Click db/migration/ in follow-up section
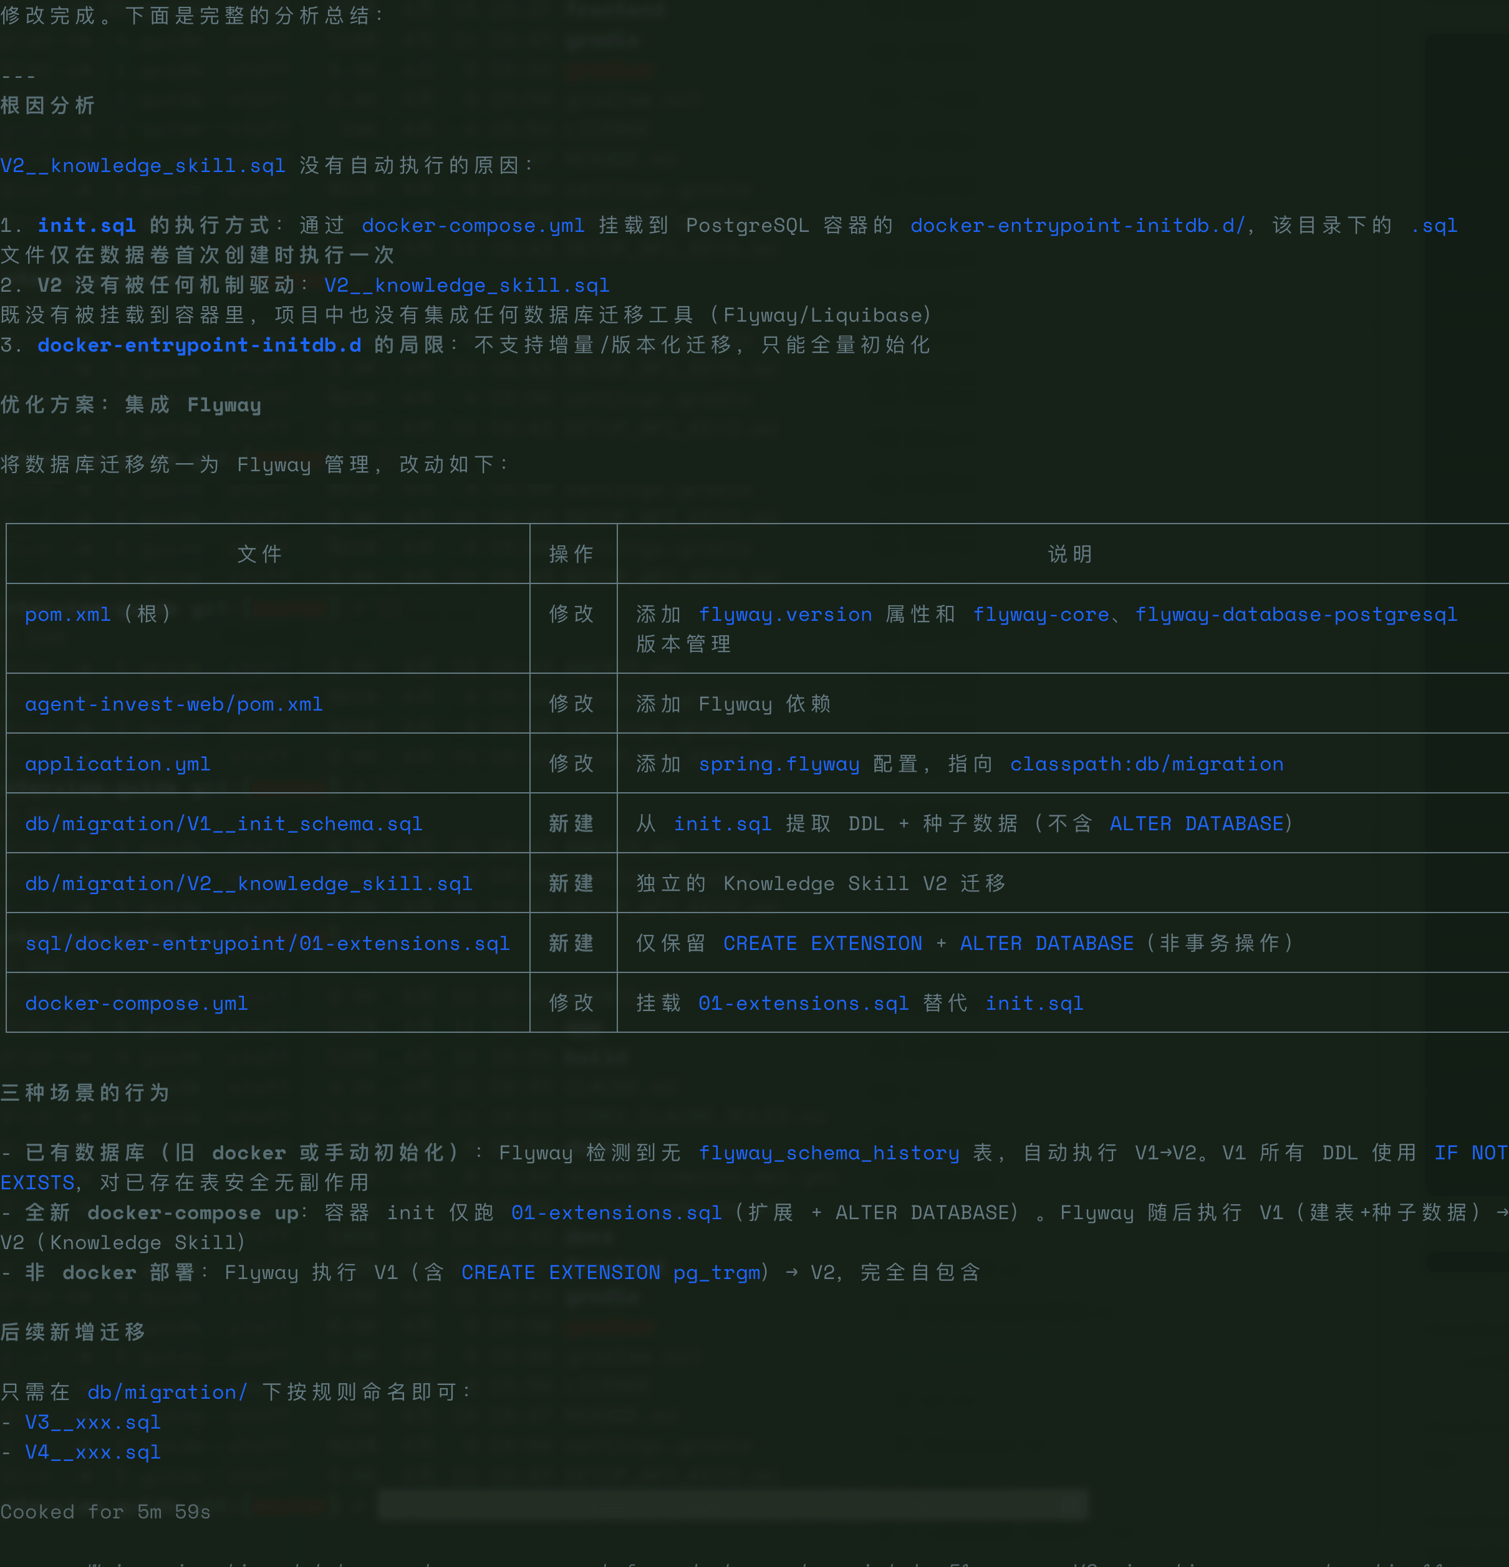 tap(168, 1392)
